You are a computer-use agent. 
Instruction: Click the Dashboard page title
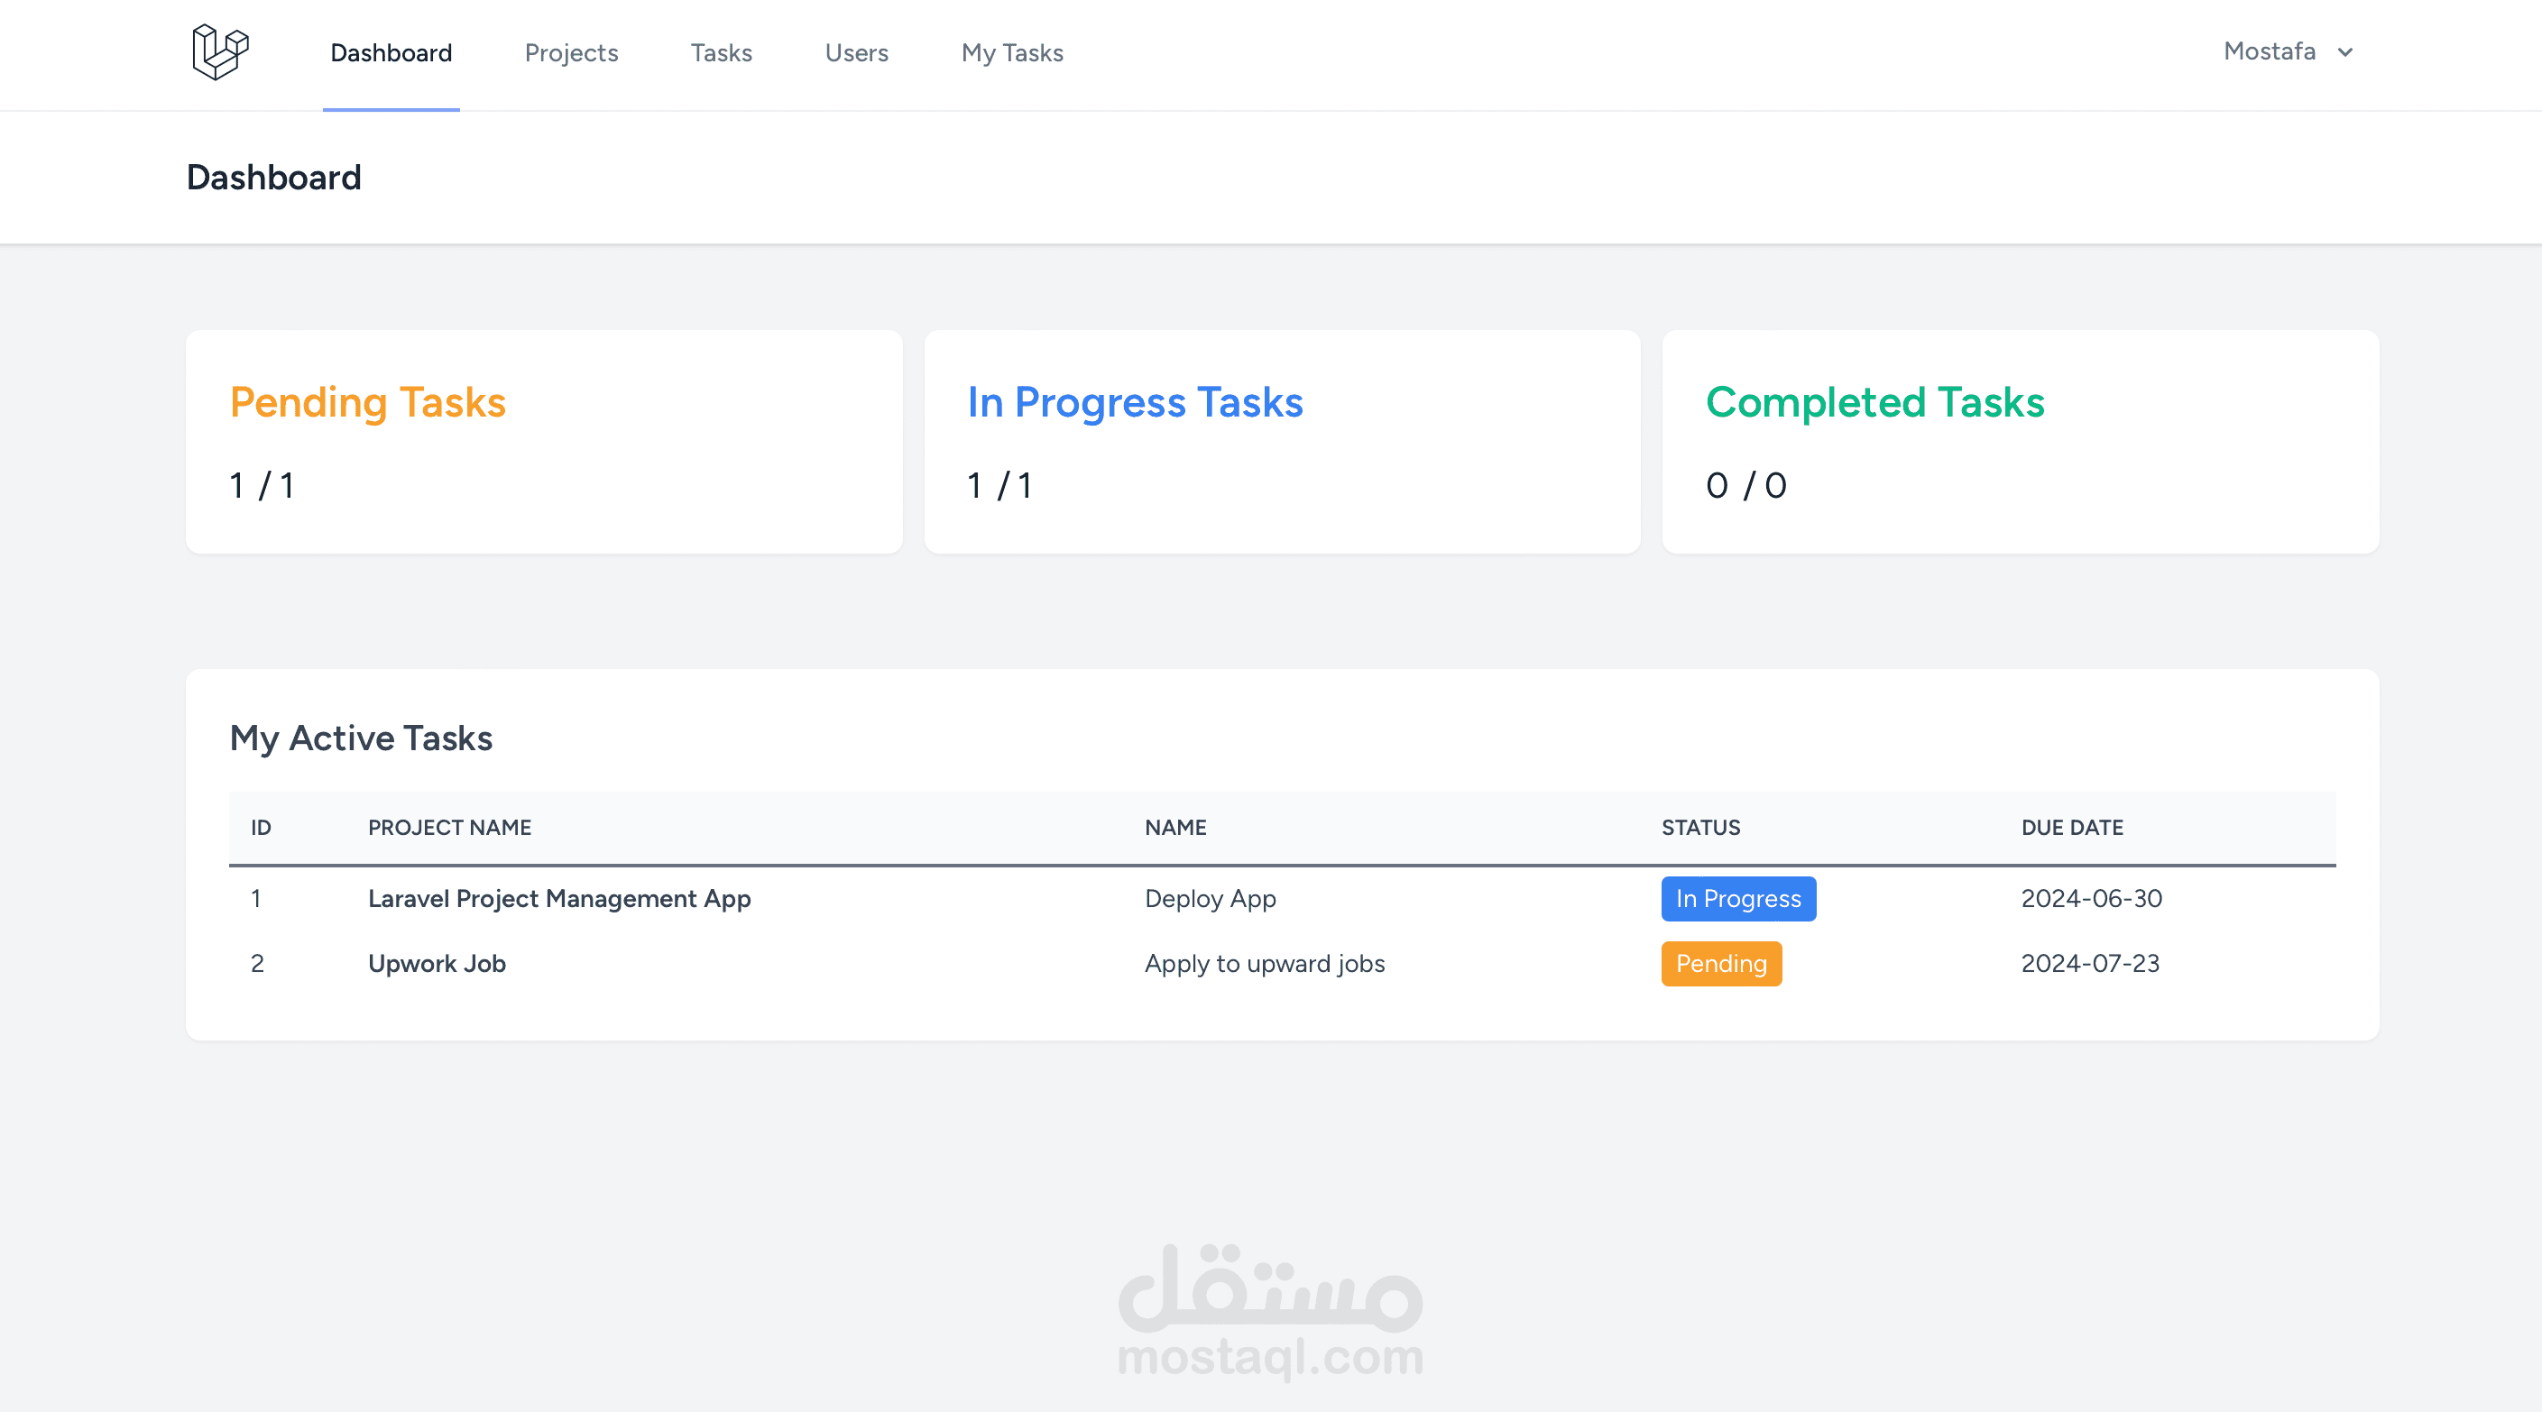tap(273, 178)
